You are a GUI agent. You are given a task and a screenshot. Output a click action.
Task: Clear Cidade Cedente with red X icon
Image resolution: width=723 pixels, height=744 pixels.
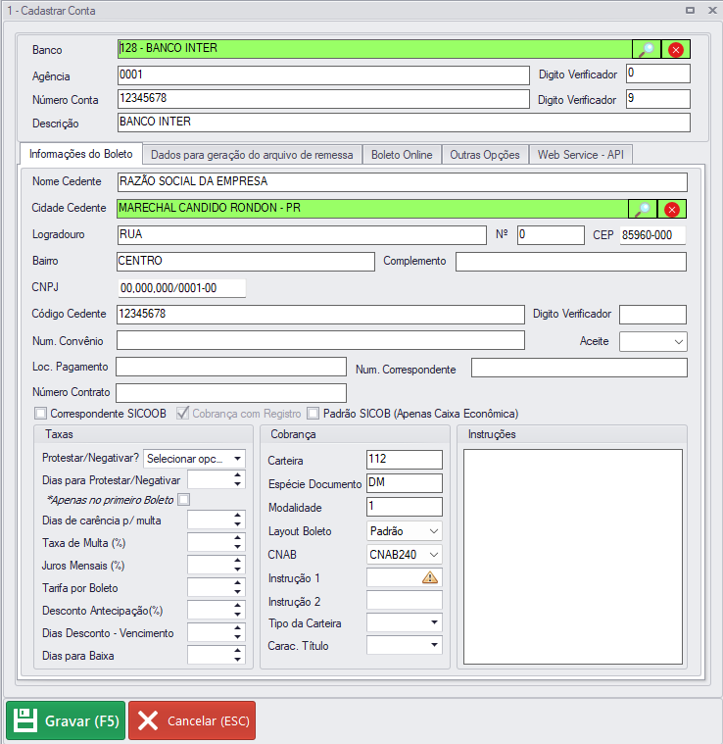(x=672, y=209)
